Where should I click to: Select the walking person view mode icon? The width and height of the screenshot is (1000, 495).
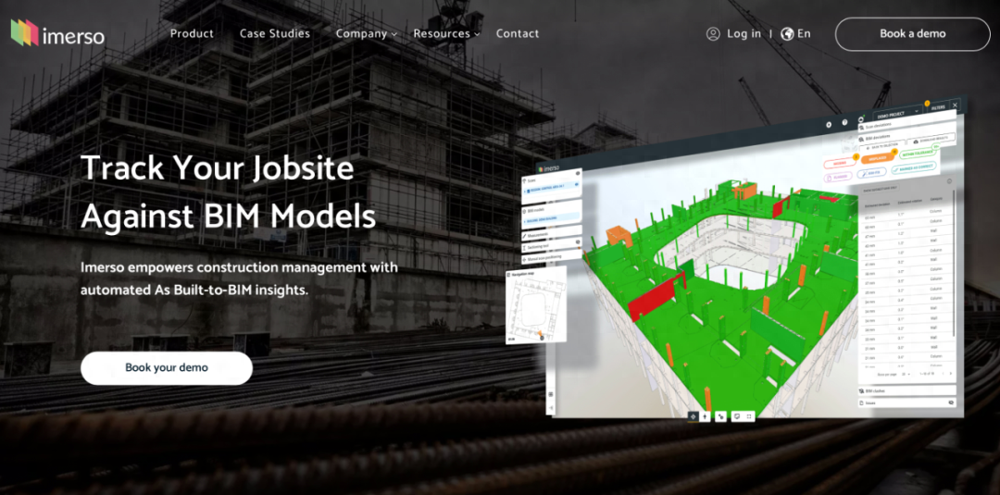[705, 416]
